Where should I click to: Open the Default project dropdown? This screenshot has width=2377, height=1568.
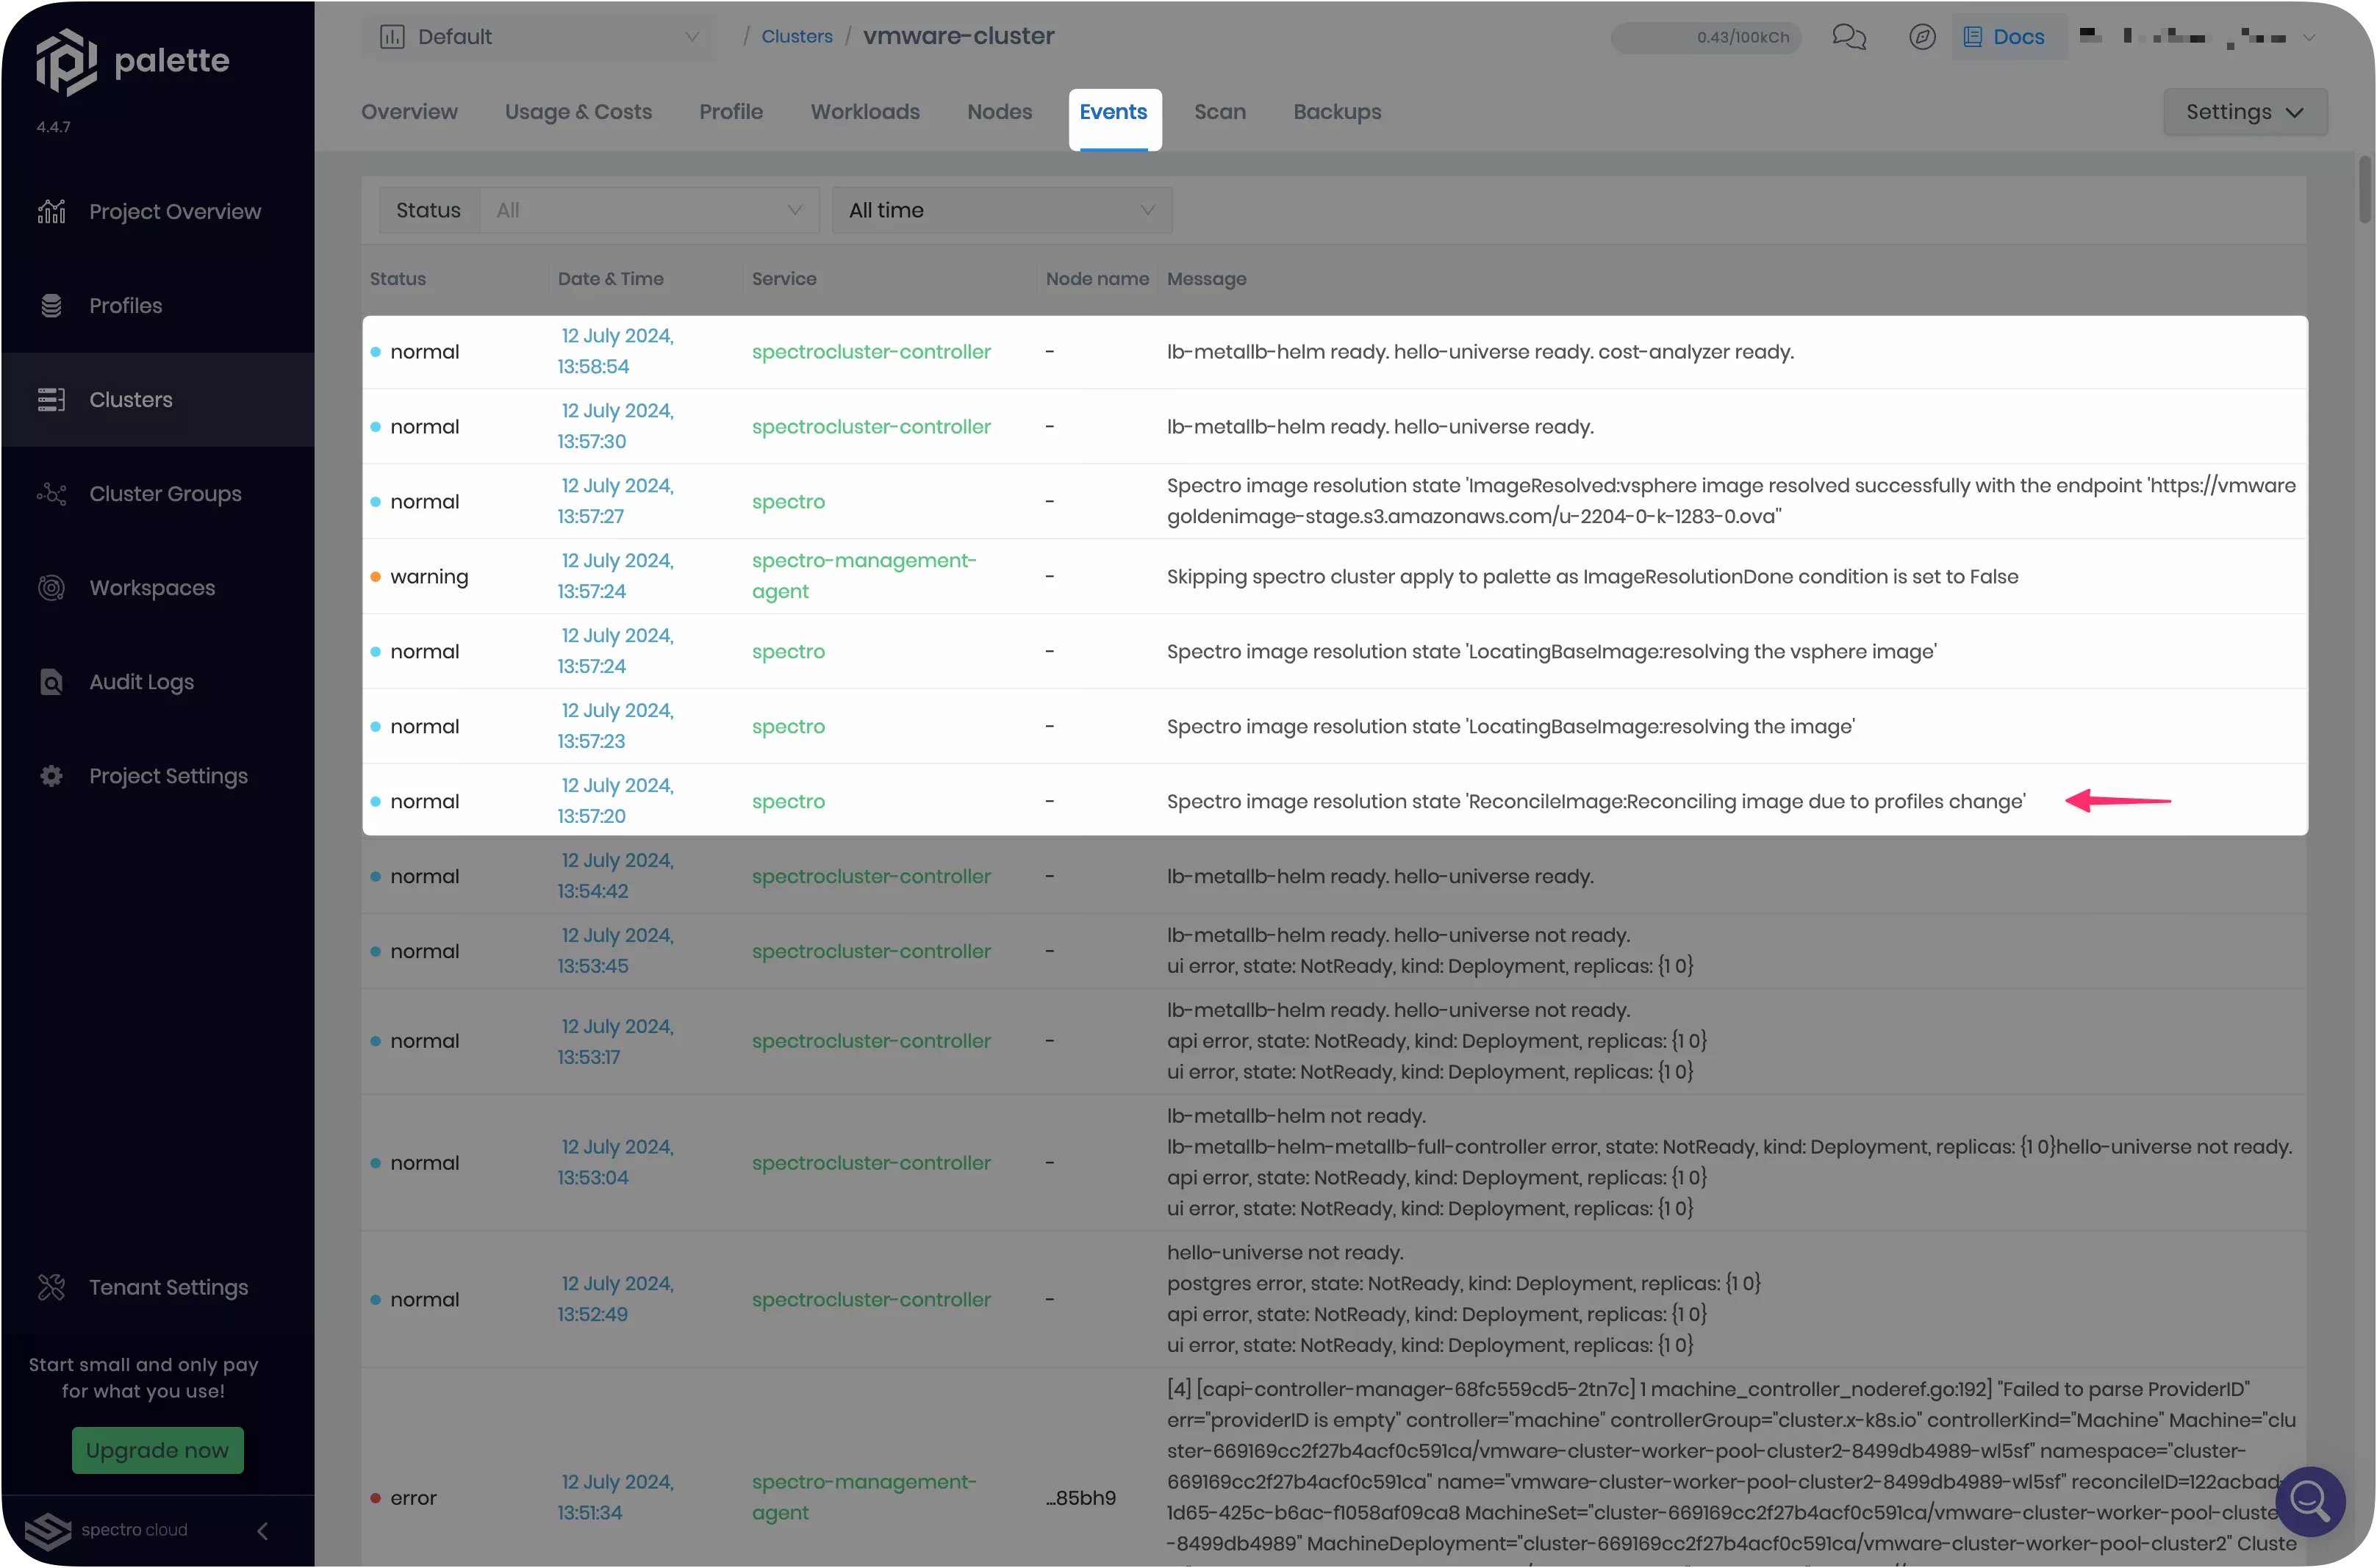[539, 37]
